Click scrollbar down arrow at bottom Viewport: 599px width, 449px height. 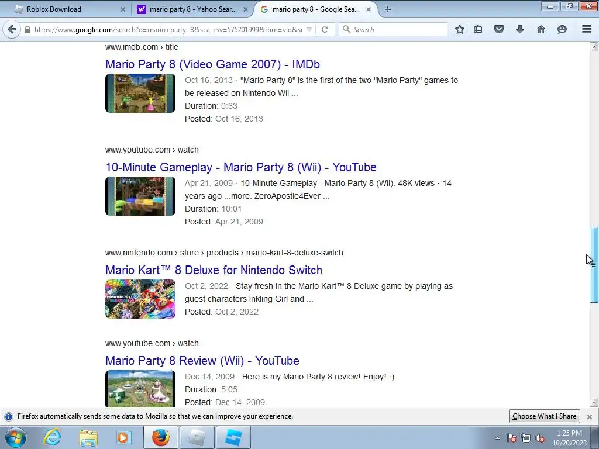point(594,402)
